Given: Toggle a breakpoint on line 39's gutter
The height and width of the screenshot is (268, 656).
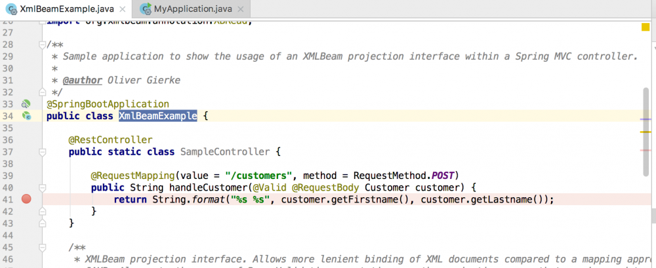Looking at the screenshot, I should pos(26,176).
